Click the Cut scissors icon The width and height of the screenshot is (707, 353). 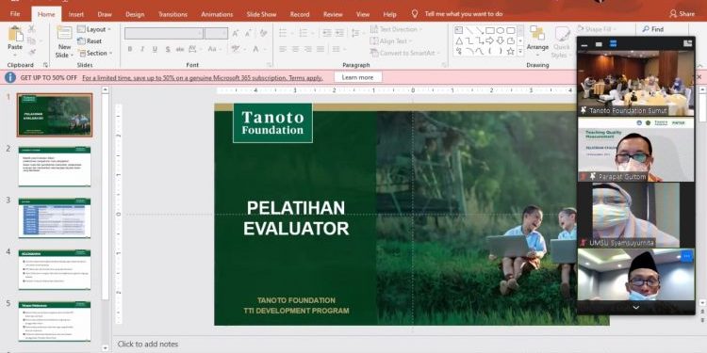(x=31, y=29)
